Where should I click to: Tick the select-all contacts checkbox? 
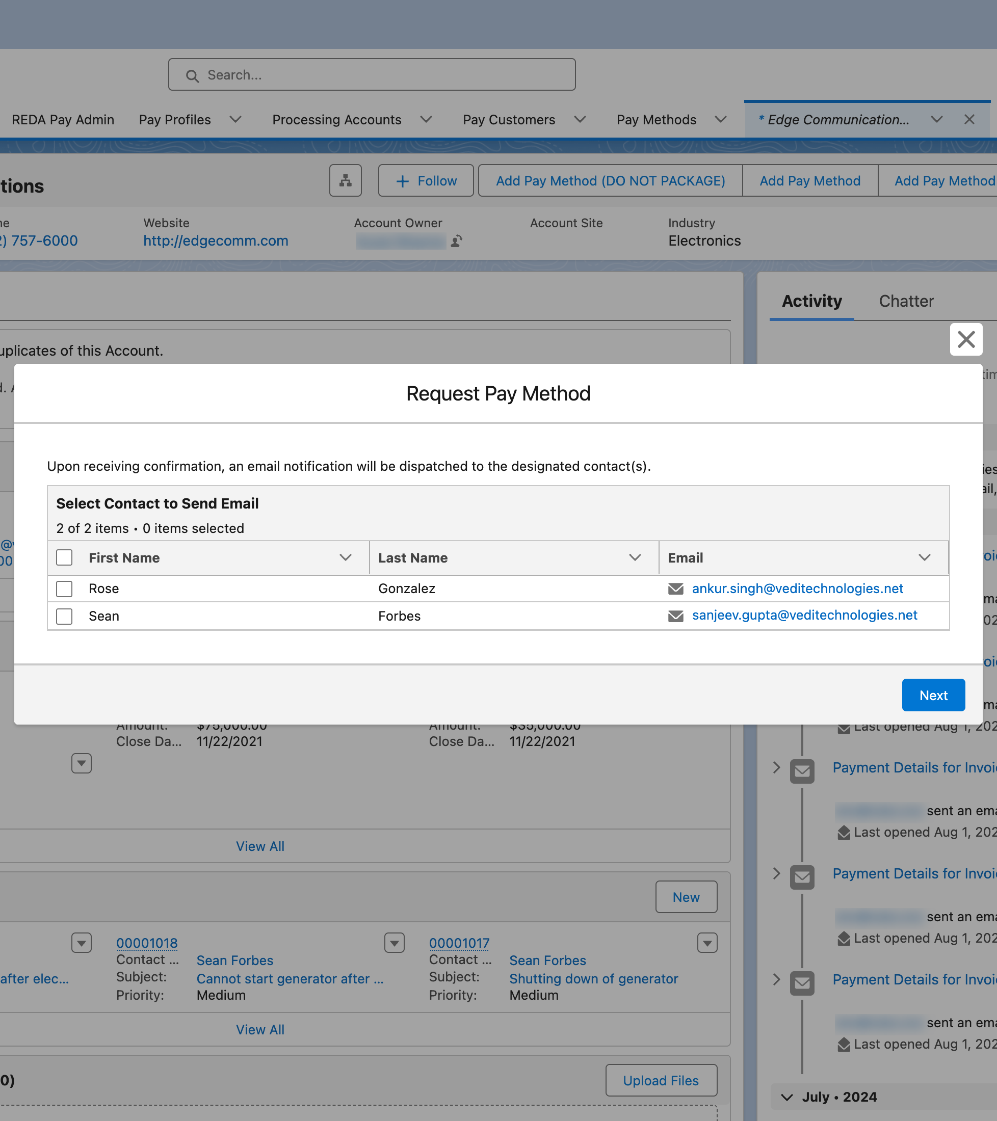(x=64, y=557)
